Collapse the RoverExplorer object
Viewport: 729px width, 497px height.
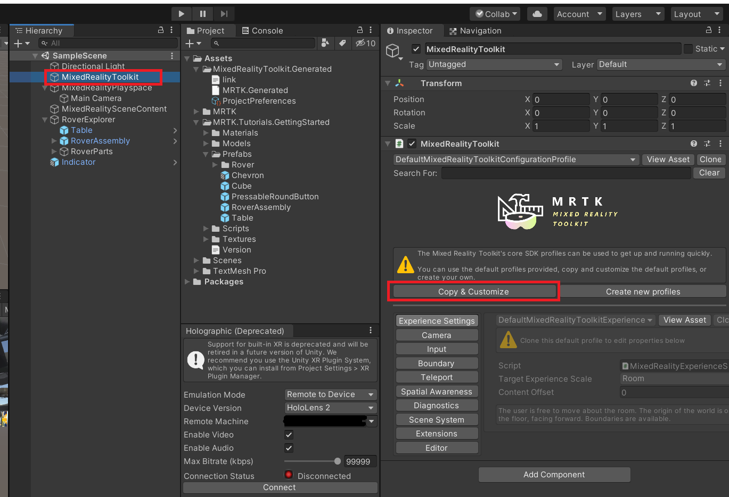tap(45, 120)
